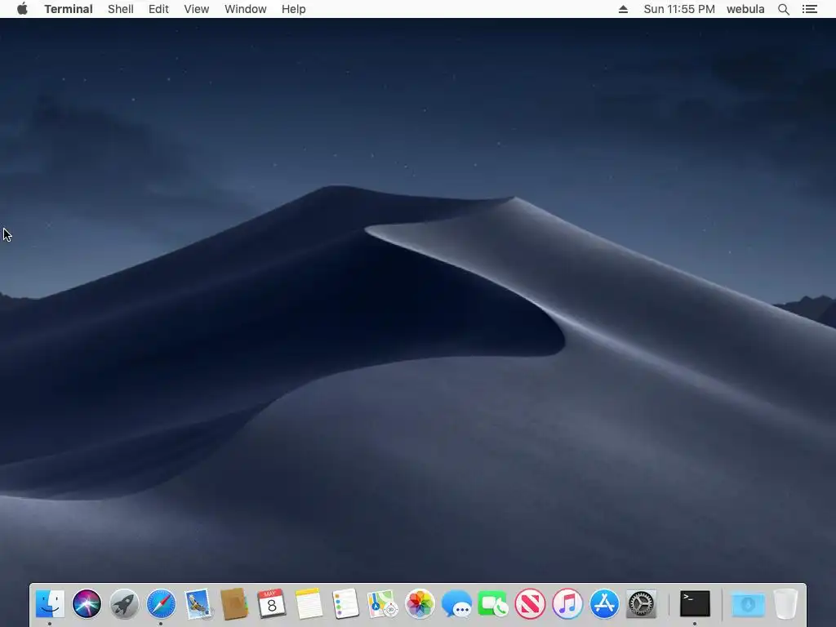Open the webula user menu
This screenshot has width=836, height=627.
(x=745, y=9)
